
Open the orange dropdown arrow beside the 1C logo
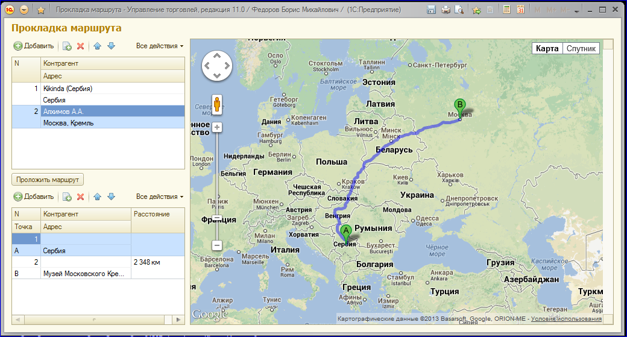click(24, 10)
